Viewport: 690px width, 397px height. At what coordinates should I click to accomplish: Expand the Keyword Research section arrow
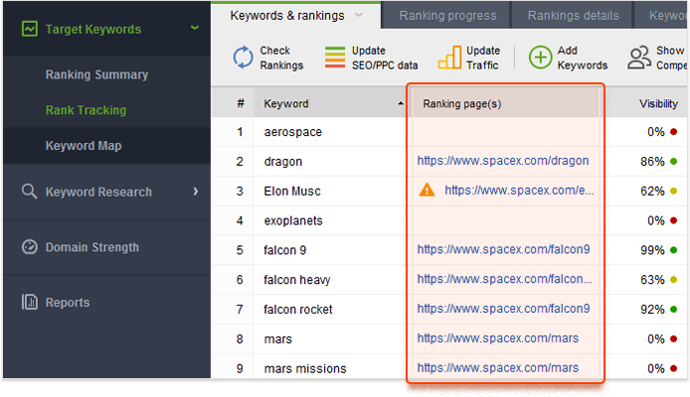coord(196,192)
